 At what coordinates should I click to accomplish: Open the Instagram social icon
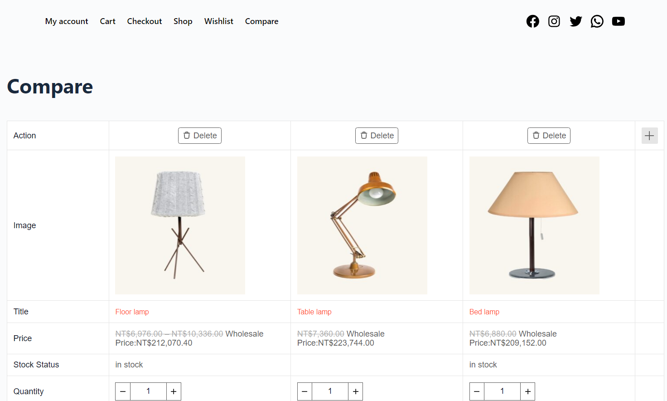tap(554, 21)
